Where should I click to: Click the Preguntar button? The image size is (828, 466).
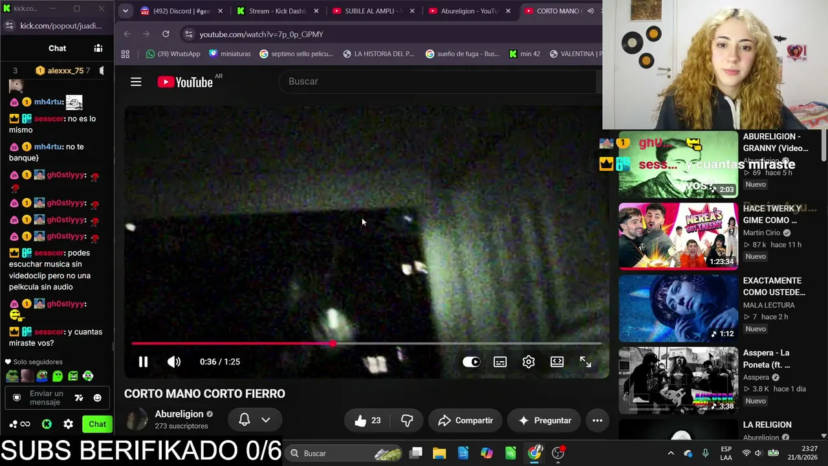click(x=545, y=421)
